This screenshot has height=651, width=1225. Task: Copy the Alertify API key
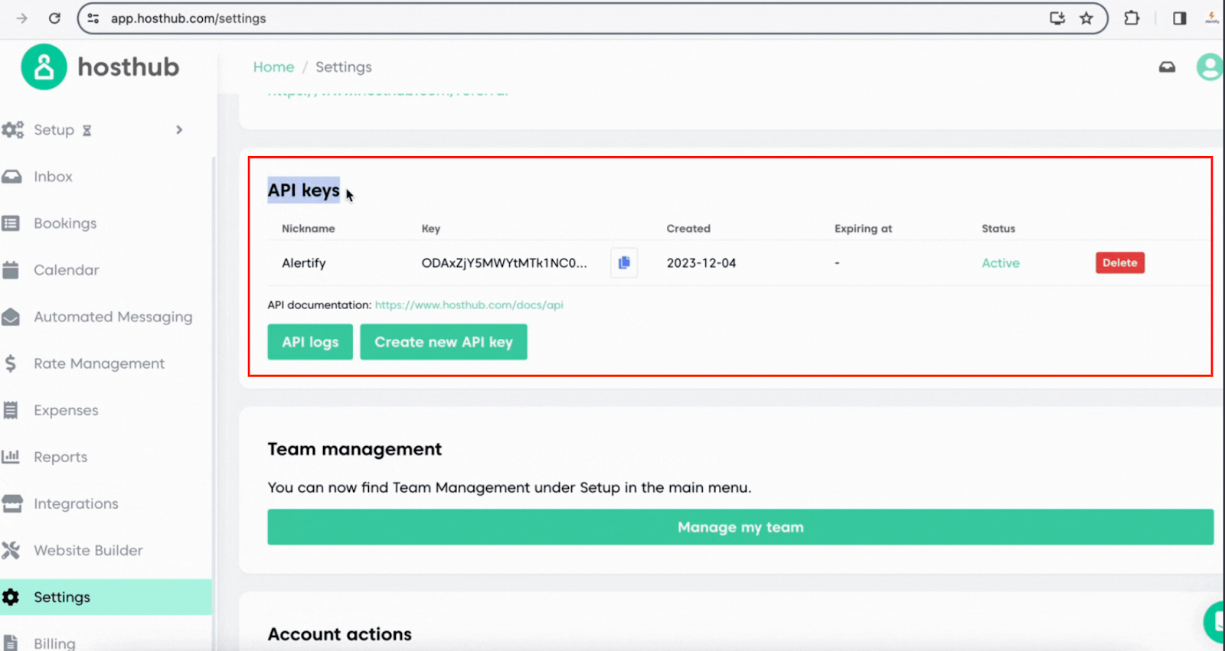pos(624,262)
